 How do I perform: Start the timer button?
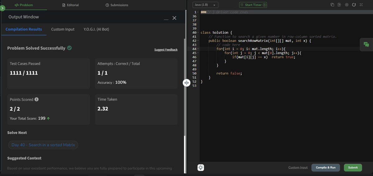pyautogui.click(x=253, y=5)
